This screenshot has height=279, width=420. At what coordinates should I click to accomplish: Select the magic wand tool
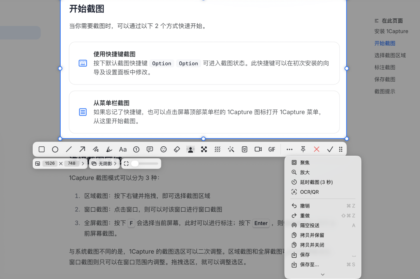pos(231,149)
